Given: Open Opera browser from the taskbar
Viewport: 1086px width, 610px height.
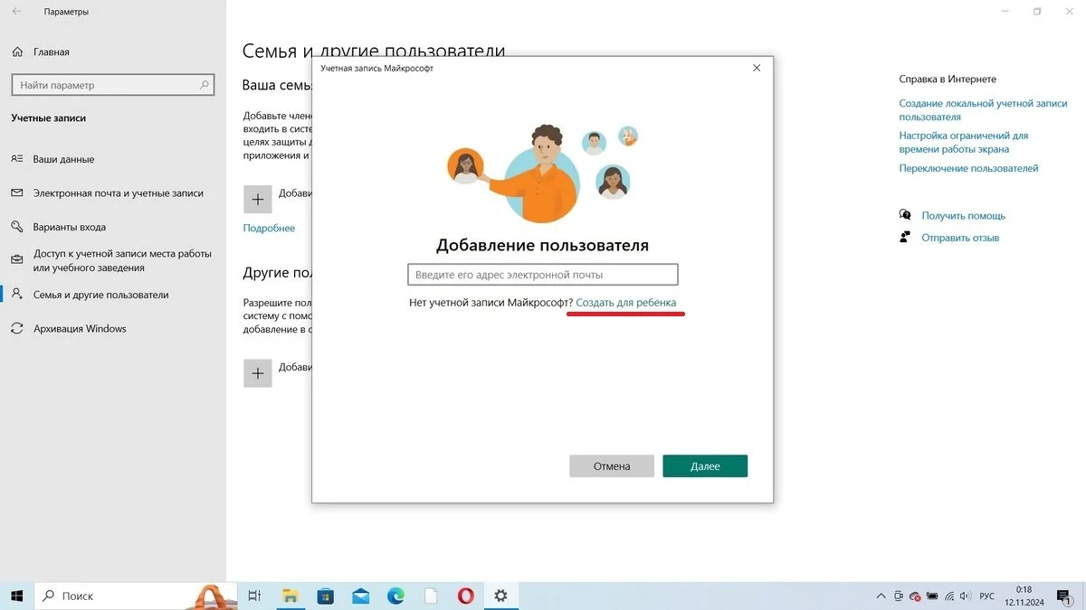Looking at the screenshot, I should [466, 596].
